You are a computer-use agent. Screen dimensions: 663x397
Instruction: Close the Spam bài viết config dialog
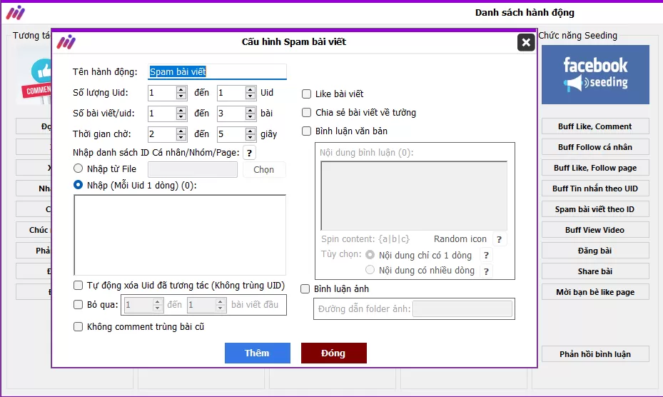526,43
